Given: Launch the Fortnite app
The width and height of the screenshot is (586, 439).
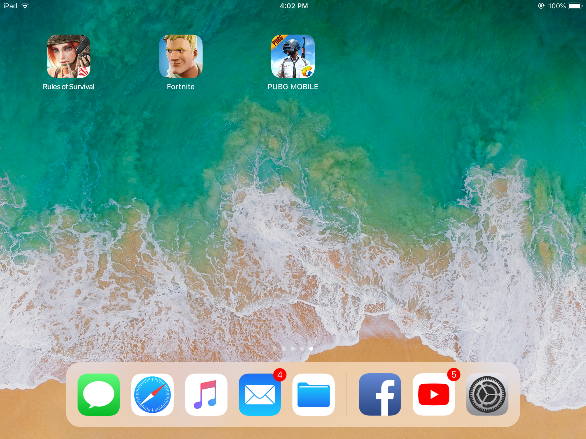Looking at the screenshot, I should pos(181,56).
